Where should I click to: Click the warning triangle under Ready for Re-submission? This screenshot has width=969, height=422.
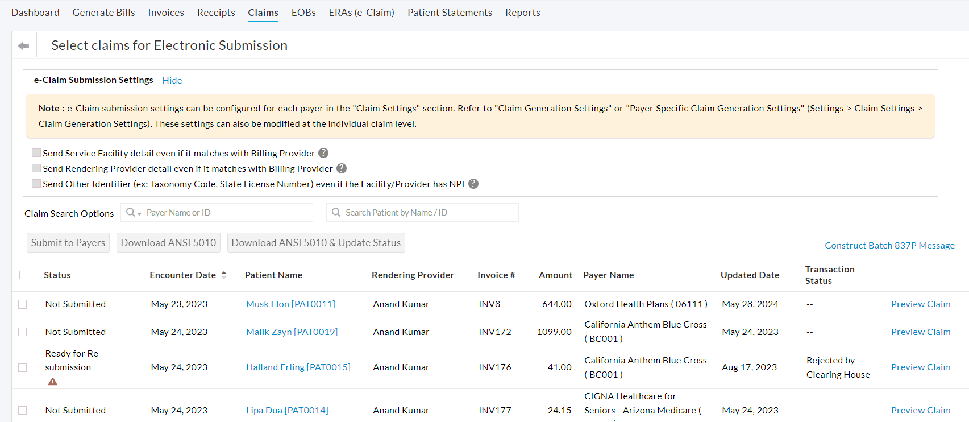click(x=53, y=382)
